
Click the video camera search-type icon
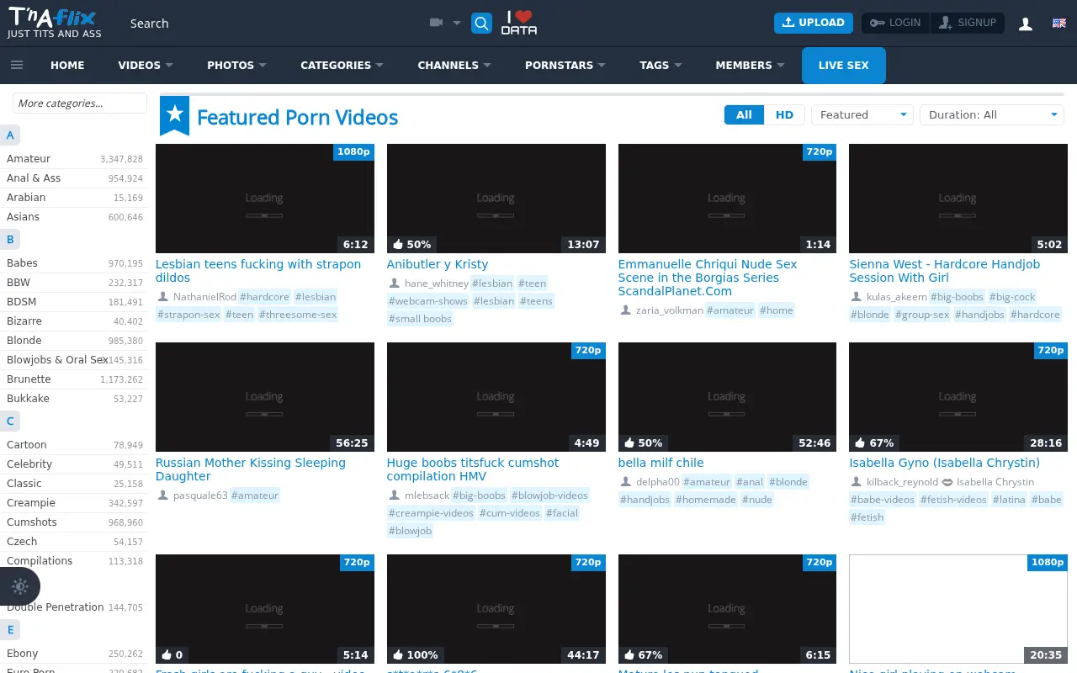click(x=436, y=23)
